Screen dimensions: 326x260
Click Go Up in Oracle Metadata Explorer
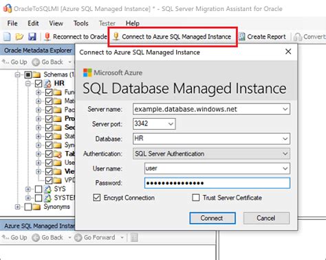coord(14,62)
